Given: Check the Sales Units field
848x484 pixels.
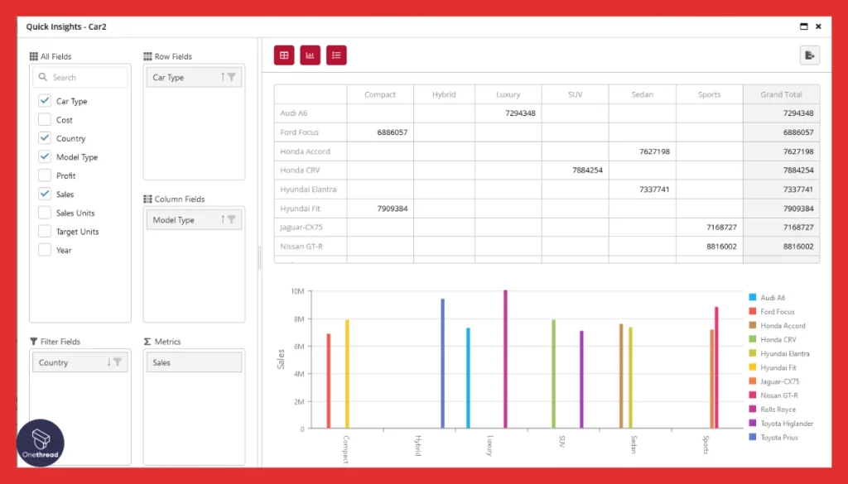Looking at the screenshot, I should pyautogui.click(x=45, y=213).
